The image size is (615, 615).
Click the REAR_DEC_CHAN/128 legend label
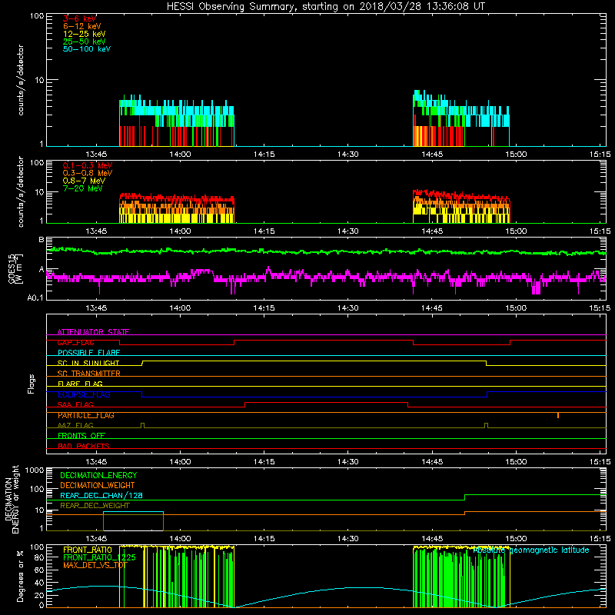tap(101, 495)
